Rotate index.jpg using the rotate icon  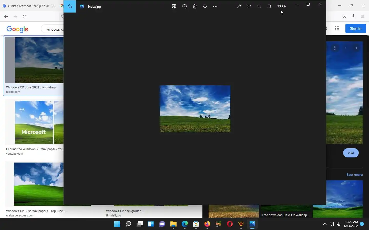pyautogui.click(x=184, y=6)
